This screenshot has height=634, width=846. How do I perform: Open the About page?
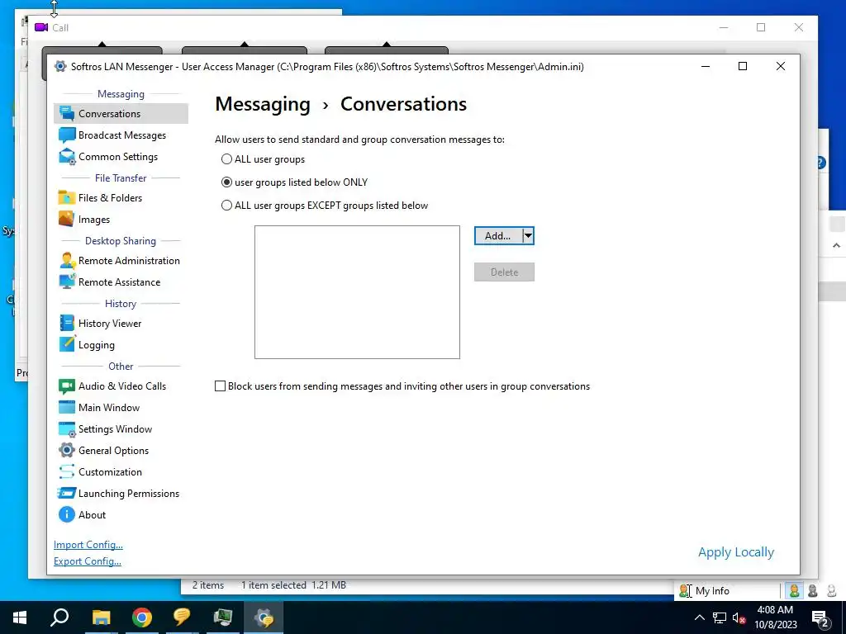click(92, 515)
